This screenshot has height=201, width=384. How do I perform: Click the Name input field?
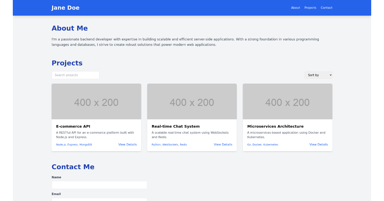coord(99,185)
